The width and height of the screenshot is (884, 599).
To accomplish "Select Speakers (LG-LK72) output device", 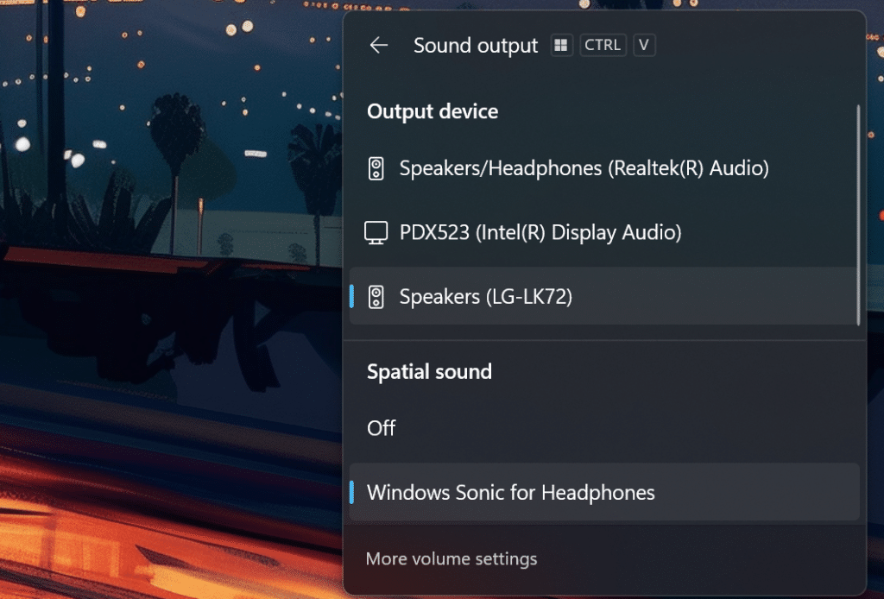I will point(603,296).
